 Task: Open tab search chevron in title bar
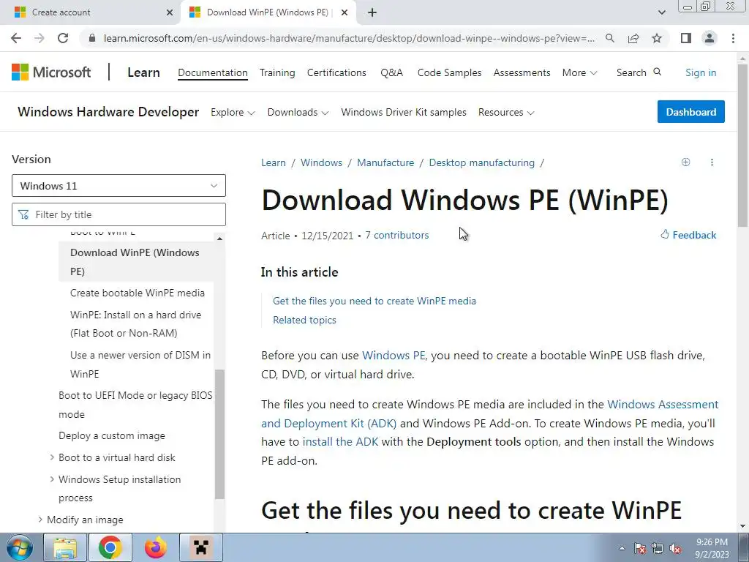[x=661, y=12]
